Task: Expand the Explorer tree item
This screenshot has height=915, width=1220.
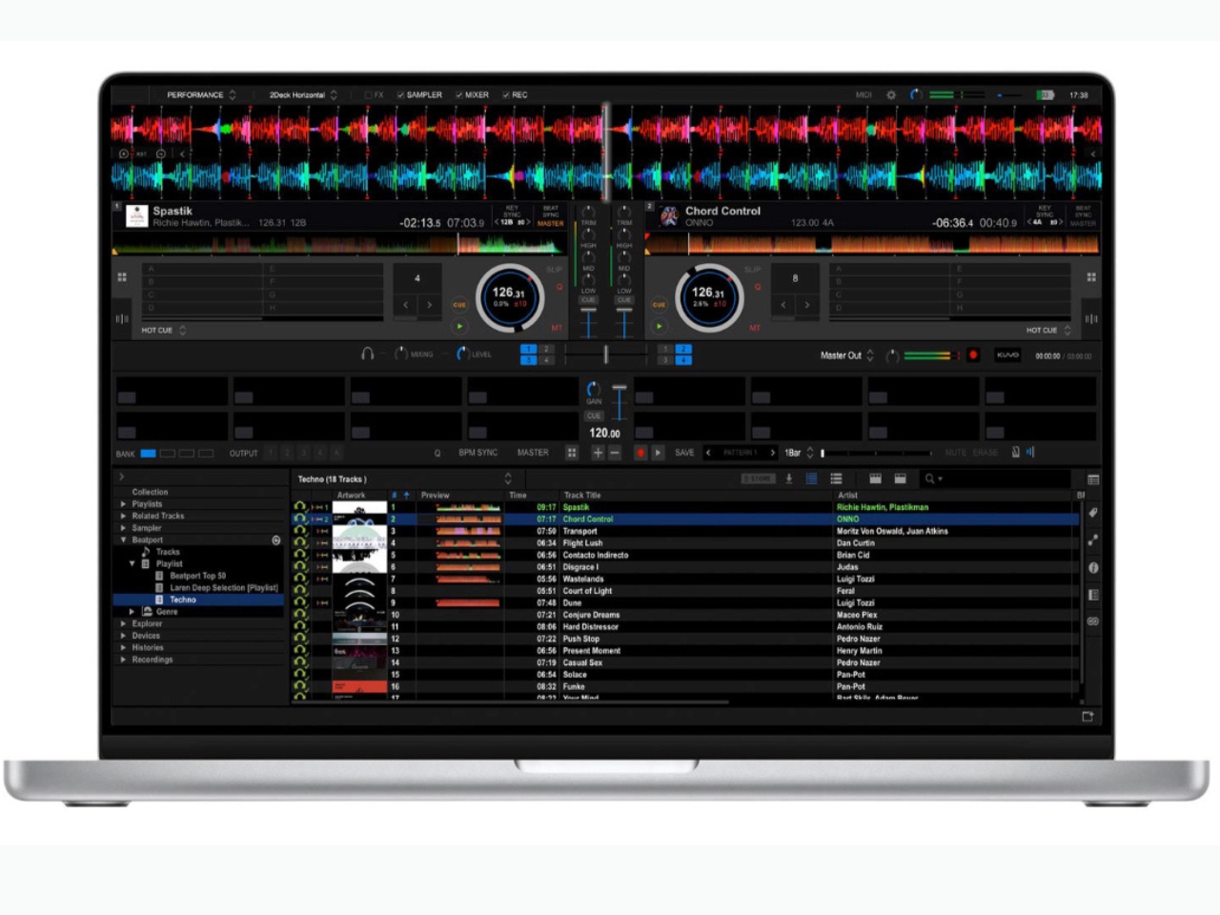Action: pyautogui.click(x=123, y=623)
